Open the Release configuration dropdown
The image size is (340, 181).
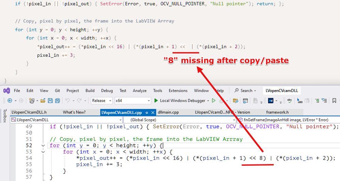pos(101,101)
